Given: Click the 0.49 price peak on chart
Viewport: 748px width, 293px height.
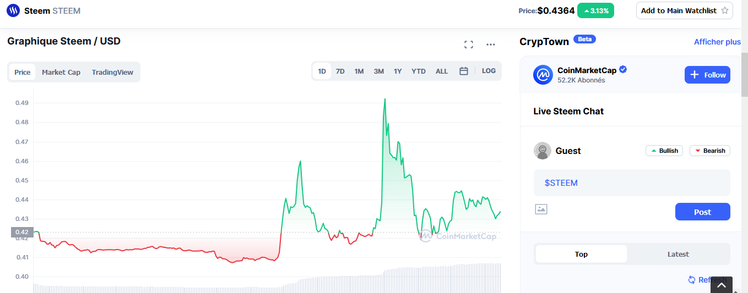Looking at the screenshot, I should click(384, 99).
